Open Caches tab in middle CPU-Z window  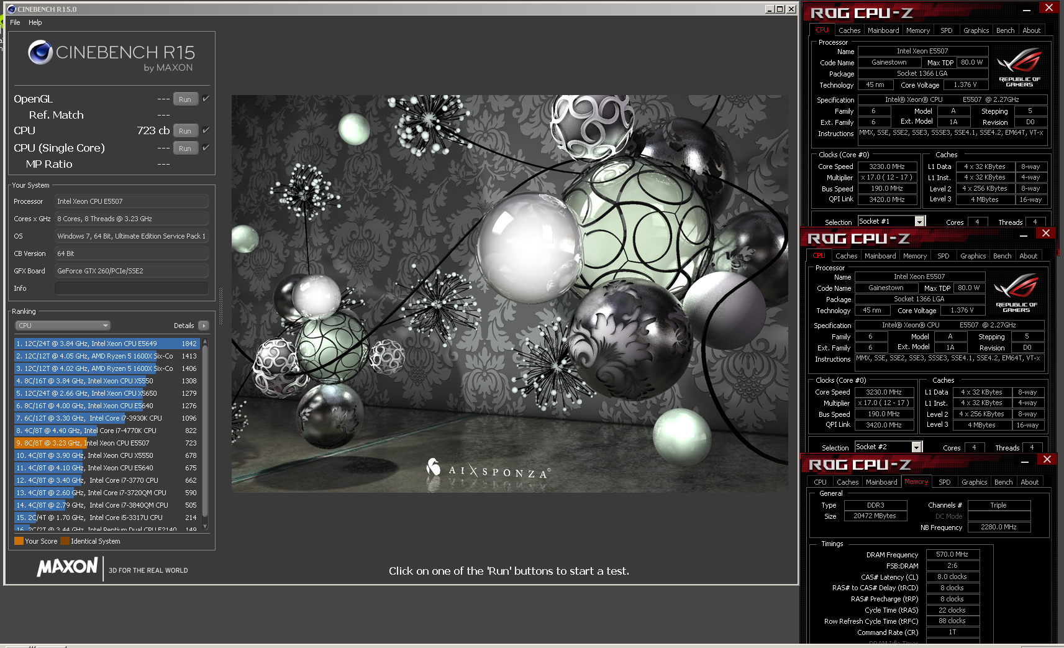(846, 256)
